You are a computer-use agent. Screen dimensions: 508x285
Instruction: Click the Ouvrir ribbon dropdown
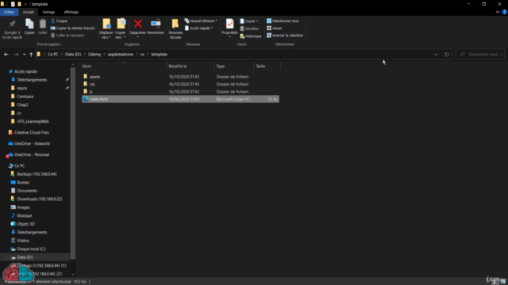pyautogui.click(x=249, y=21)
